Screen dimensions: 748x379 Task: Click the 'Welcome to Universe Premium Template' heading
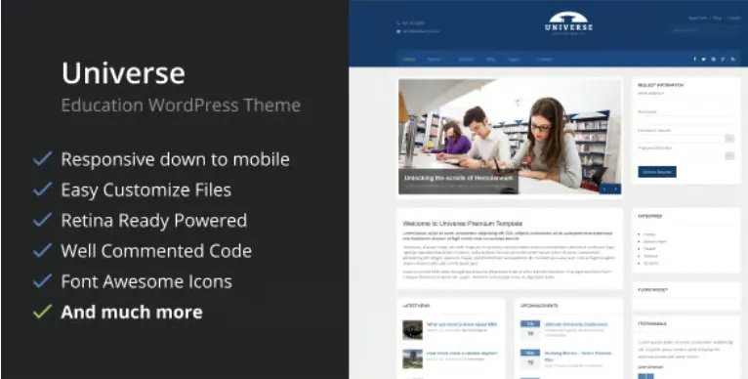(x=462, y=224)
